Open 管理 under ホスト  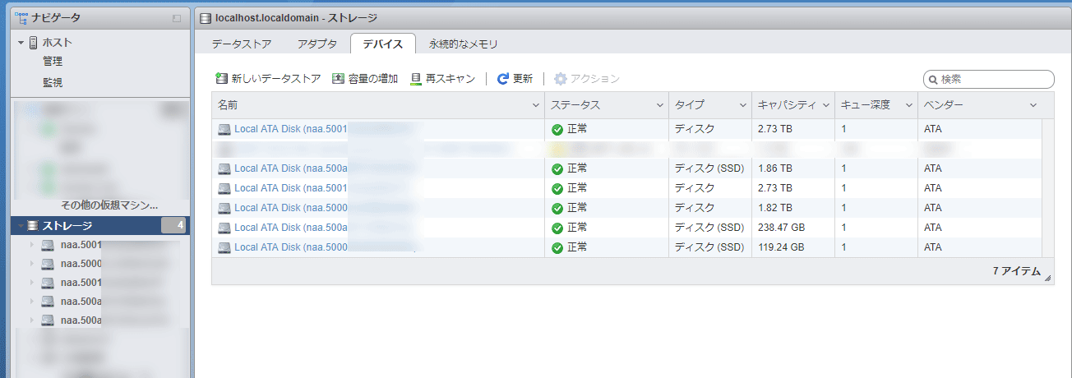53,62
